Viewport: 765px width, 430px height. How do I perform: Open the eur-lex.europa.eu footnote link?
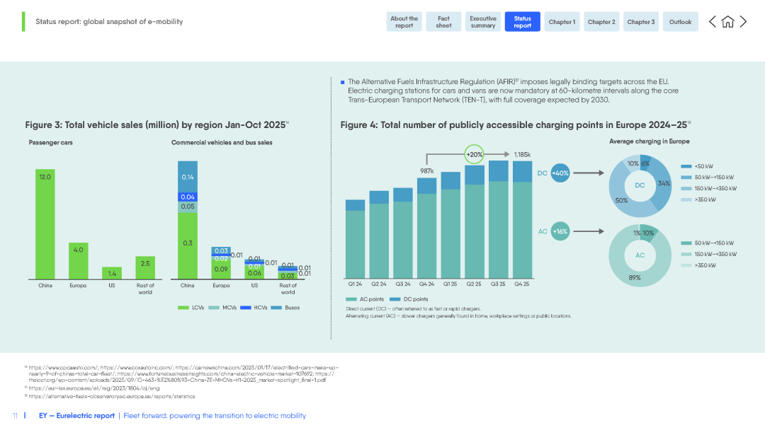pyautogui.click(x=94, y=388)
